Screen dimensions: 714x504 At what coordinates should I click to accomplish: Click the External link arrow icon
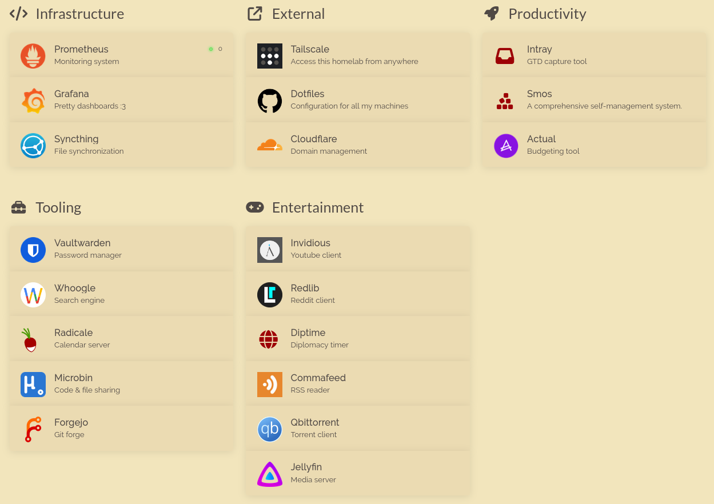[x=254, y=14]
